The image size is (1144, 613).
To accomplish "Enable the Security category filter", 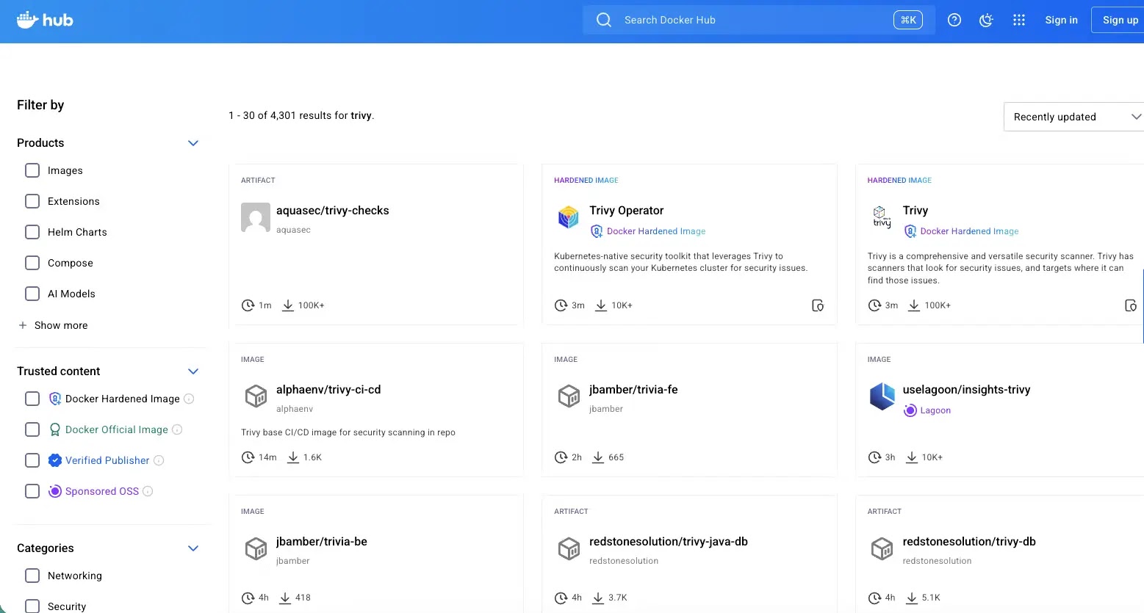I will [32, 606].
